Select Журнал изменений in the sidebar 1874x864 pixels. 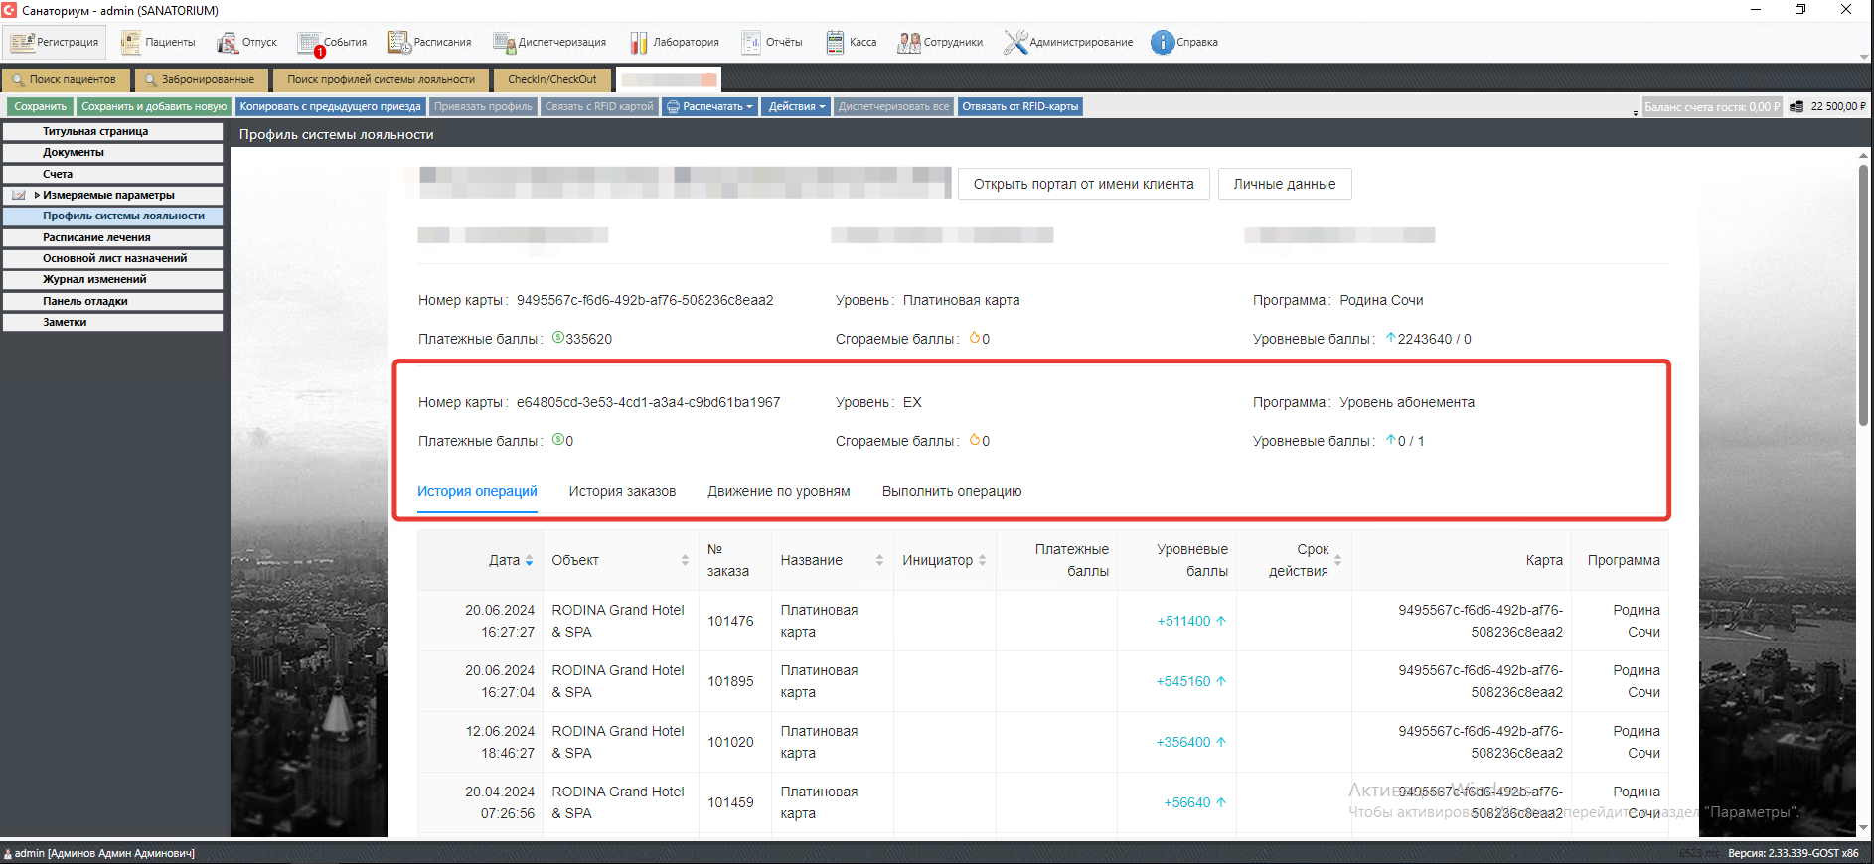pos(112,279)
